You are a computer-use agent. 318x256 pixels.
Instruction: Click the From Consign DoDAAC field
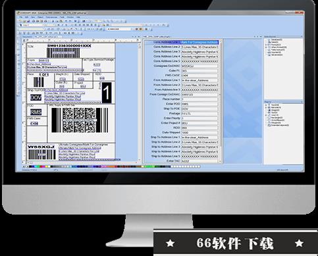[199, 95]
